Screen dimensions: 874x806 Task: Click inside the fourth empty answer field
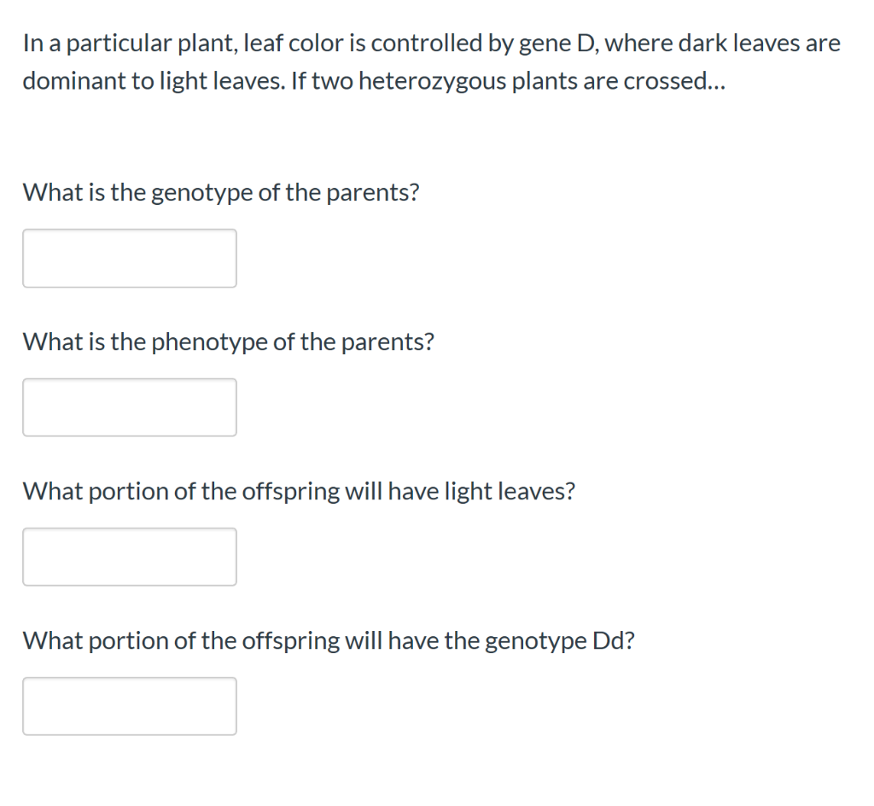(x=130, y=705)
